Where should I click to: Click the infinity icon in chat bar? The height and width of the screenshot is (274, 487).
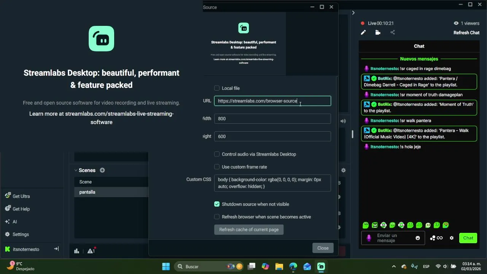click(x=440, y=238)
